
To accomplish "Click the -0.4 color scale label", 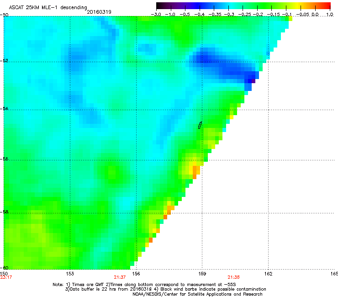I will point(199,15).
